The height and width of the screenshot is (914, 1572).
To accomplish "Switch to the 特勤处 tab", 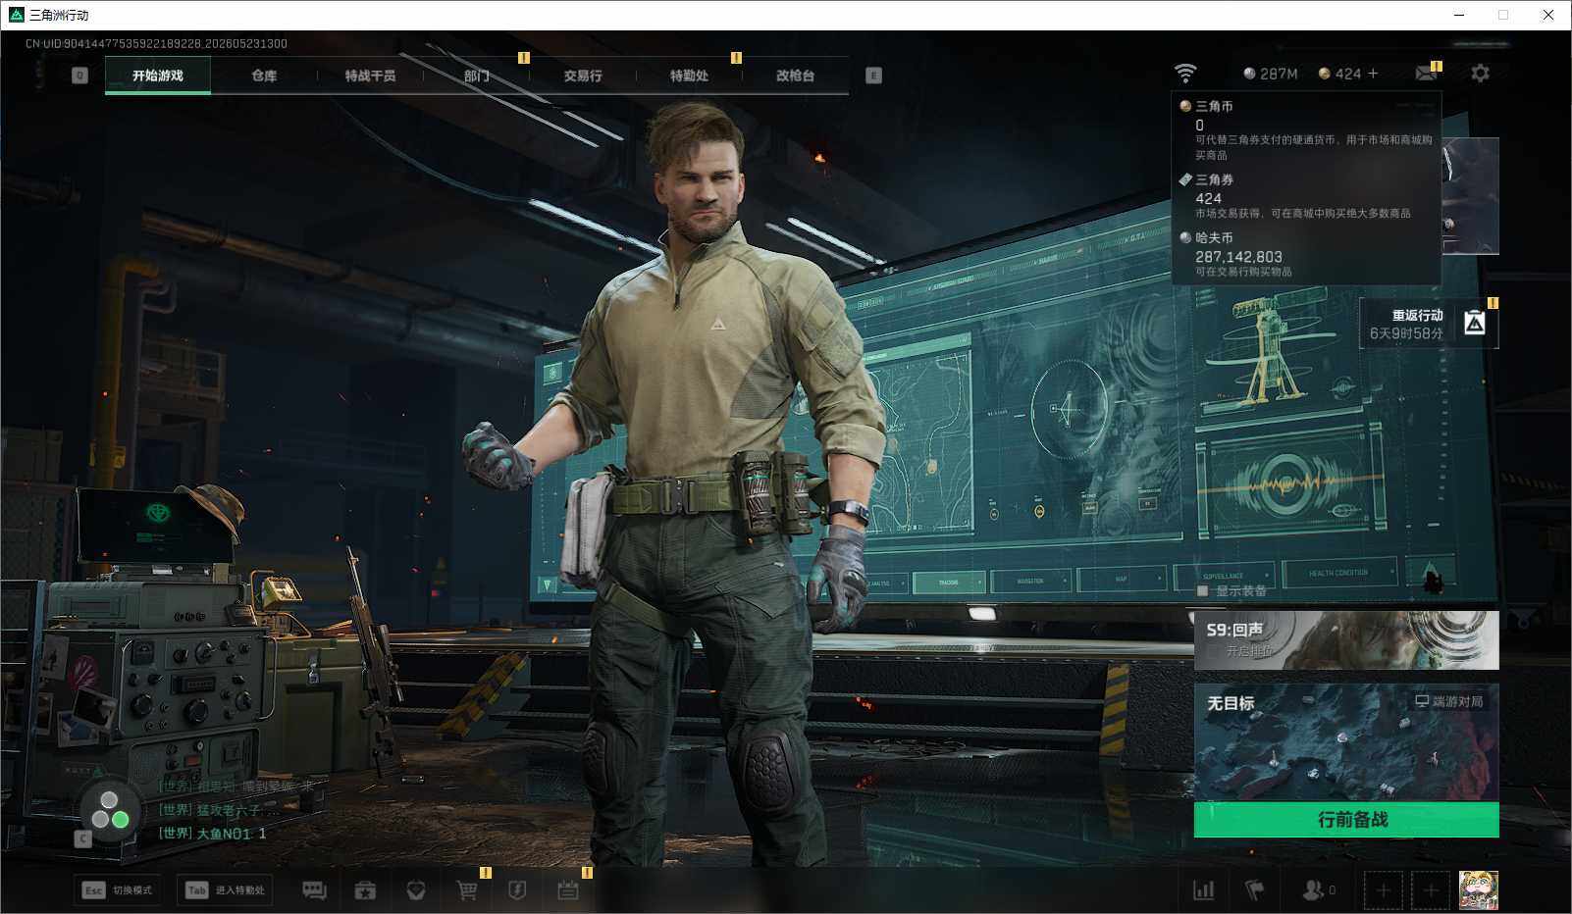I will 689,76.
